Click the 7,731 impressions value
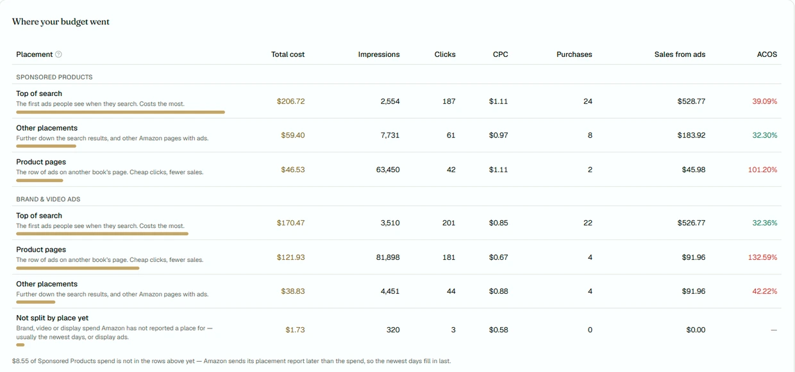 390,135
